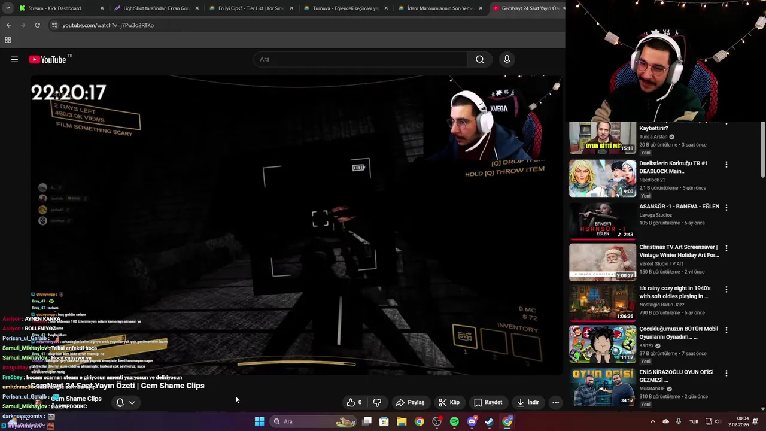The image size is (766, 431).
Task: Open options menu for ASANSÖR -1 video
Action: click(727, 207)
